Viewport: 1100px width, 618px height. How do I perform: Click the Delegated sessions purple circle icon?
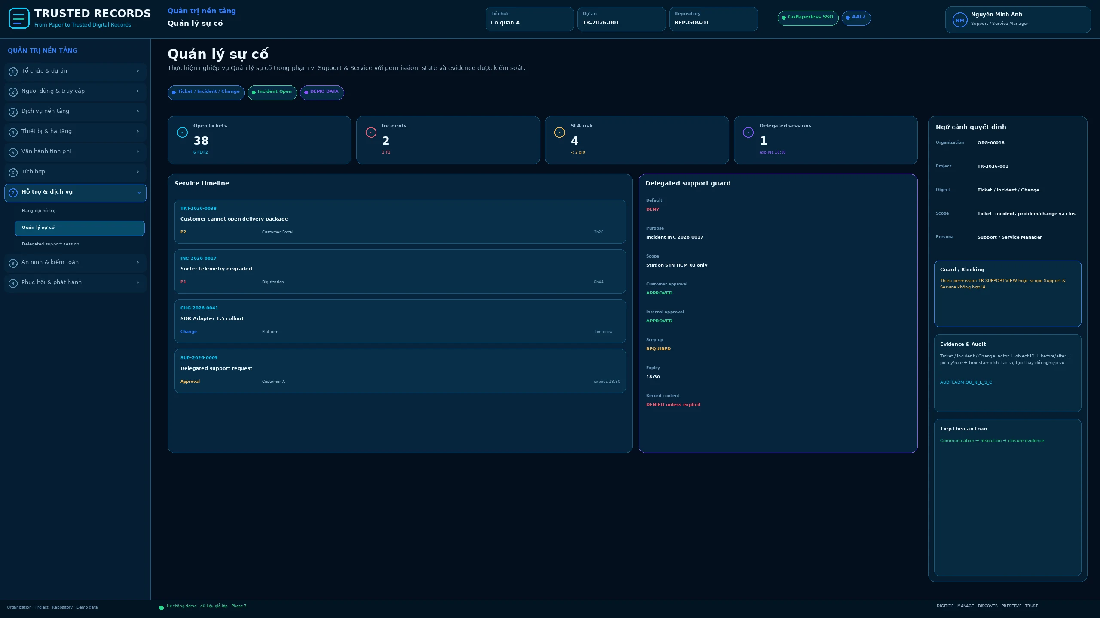pyautogui.click(x=748, y=133)
